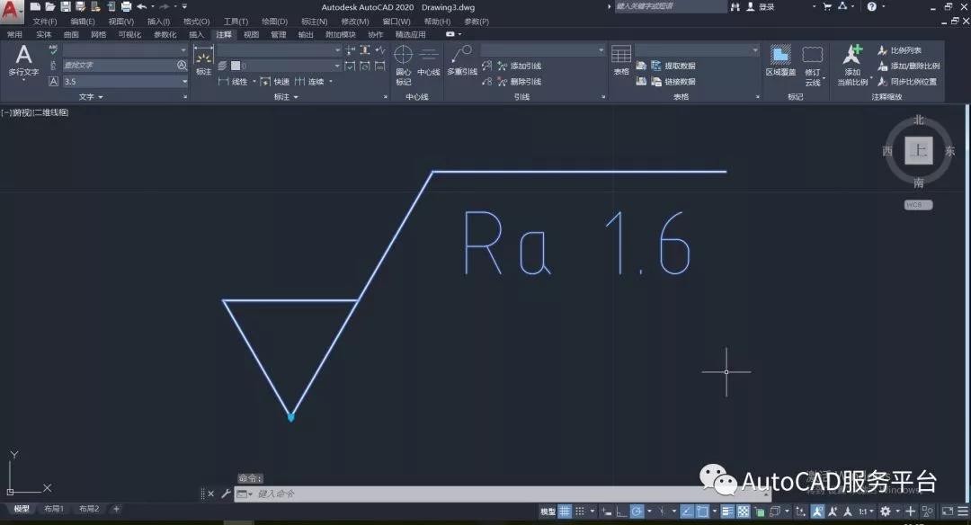Click the 删除引线 button
The image size is (971, 525).
click(519, 81)
